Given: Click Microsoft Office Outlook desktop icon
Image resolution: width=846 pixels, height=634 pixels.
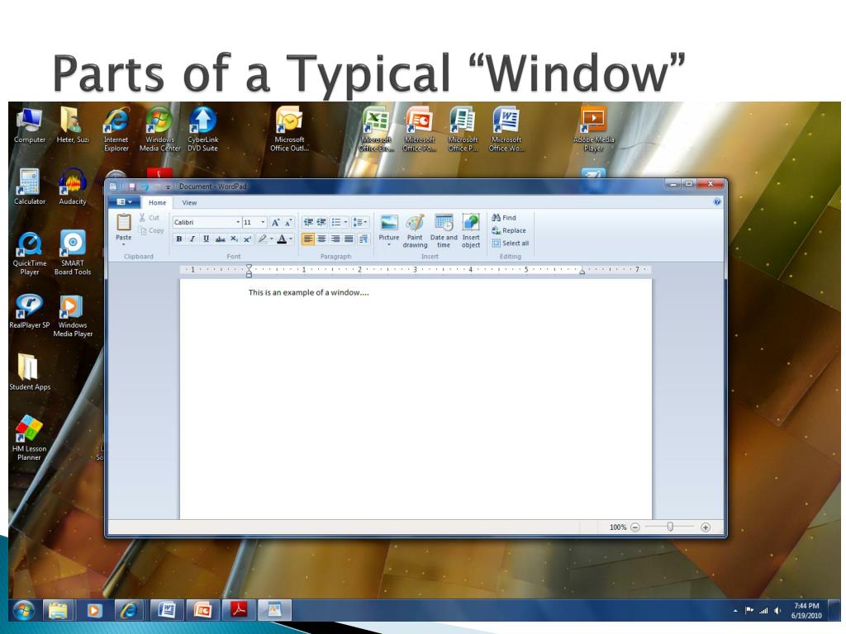Looking at the screenshot, I should (x=289, y=130).
